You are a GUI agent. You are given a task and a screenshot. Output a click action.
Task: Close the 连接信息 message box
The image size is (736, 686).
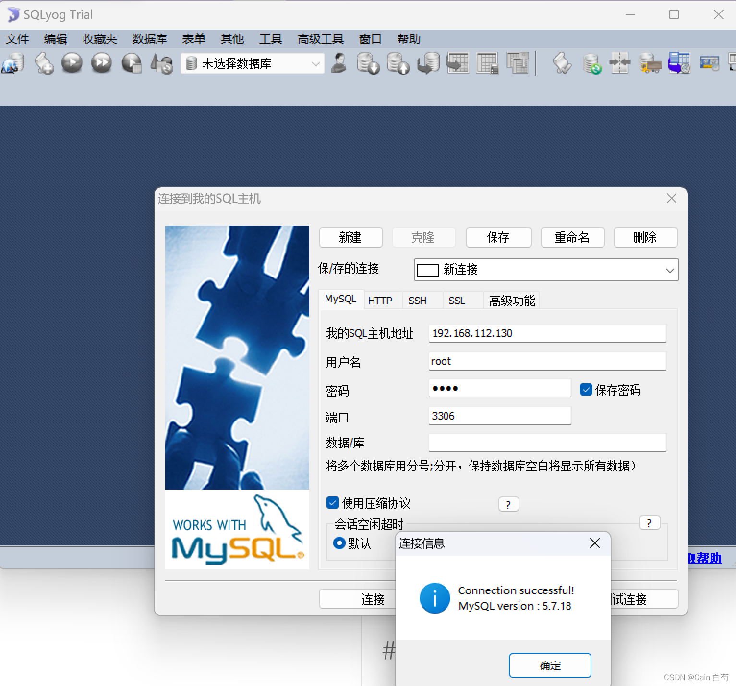[595, 543]
